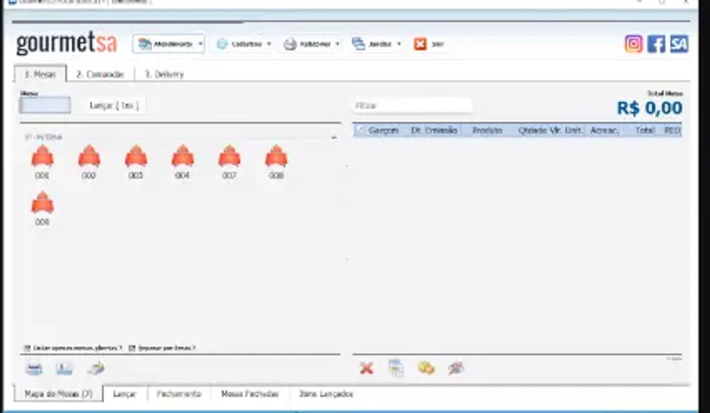Switch to the 3. Delivery tab
Screen dimensions: 710x413
164,74
